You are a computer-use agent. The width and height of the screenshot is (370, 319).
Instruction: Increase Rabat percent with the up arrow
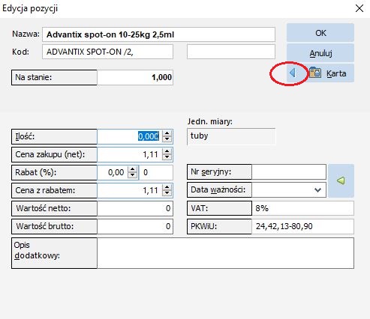pyautogui.click(x=132, y=169)
